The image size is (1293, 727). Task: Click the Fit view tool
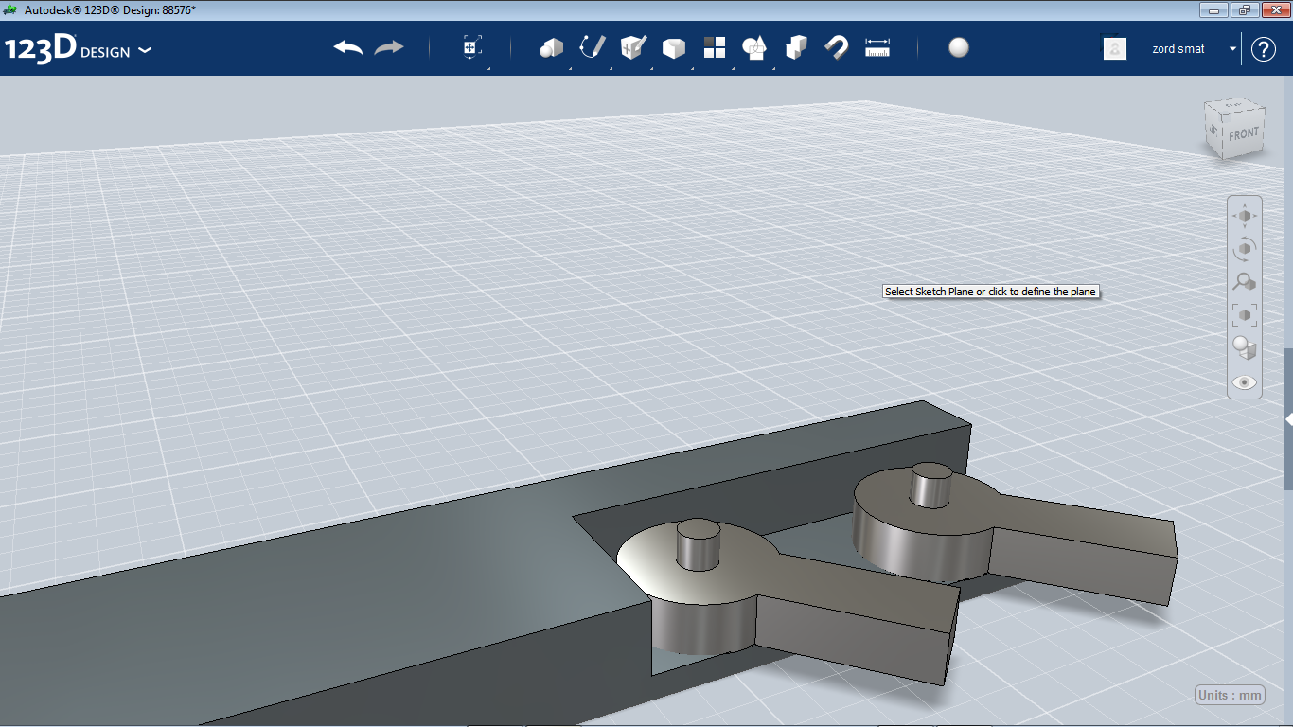click(1245, 315)
